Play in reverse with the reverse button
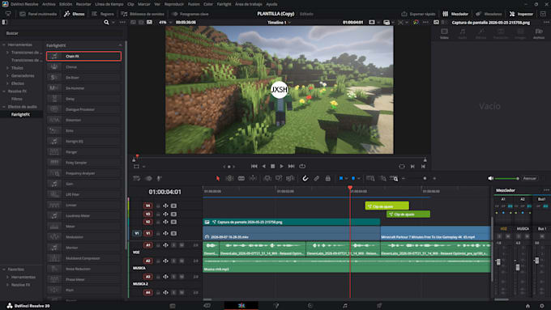Image resolution: width=551 pixels, height=310 pixels. click(263, 166)
